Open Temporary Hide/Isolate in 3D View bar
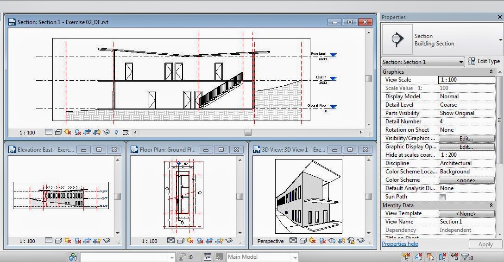 [x=361, y=240]
